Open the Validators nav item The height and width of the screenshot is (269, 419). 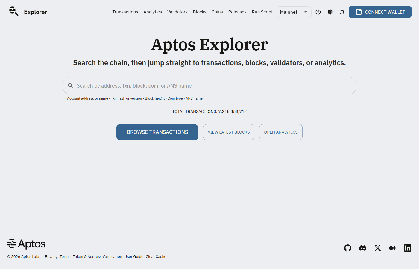pos(177,12)
